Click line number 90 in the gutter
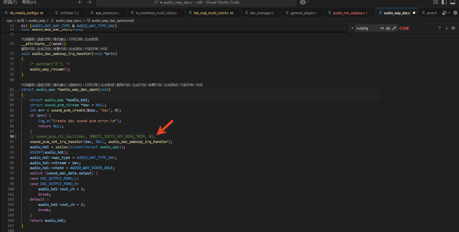459x232 pixels. pyautogui.click(x=12, y=136)
